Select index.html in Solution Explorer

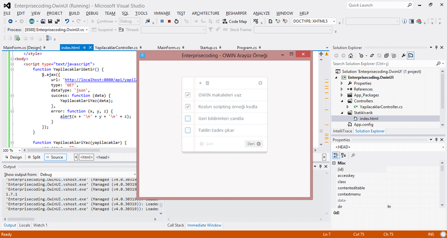click(x=369, y=119)
